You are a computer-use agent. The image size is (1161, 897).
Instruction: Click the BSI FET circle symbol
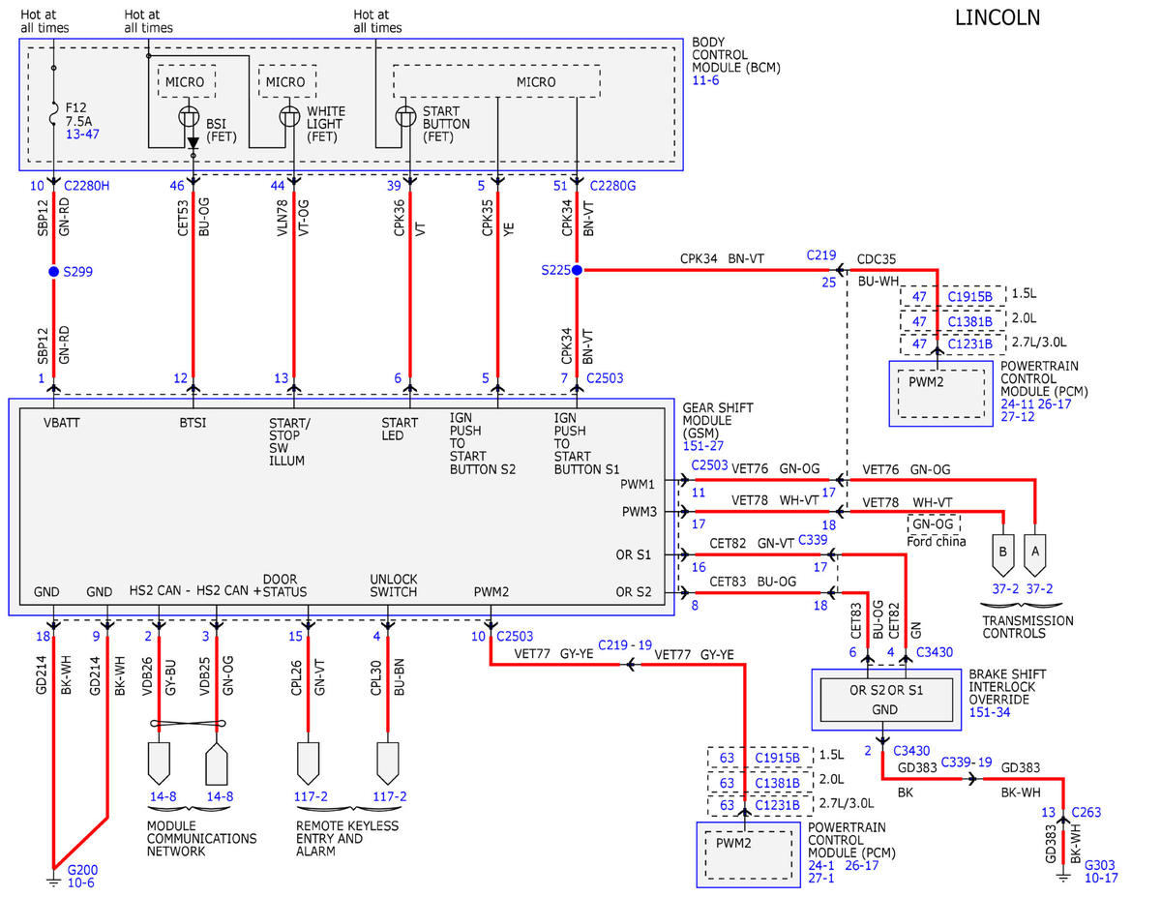click(x=192, y=118)
